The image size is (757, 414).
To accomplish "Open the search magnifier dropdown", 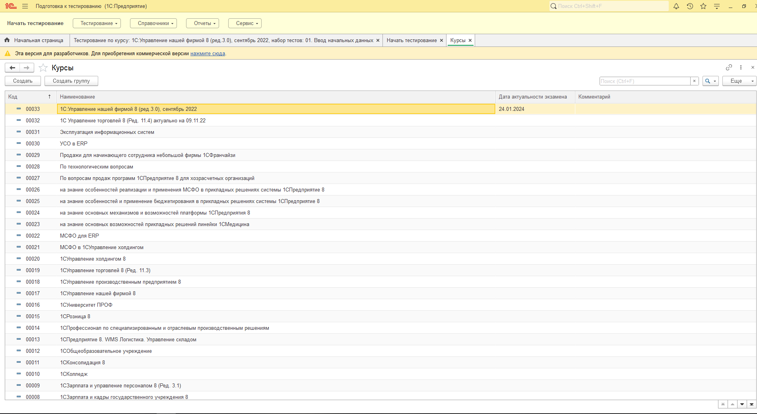I will pyautogui.click(x=710, y=81).
